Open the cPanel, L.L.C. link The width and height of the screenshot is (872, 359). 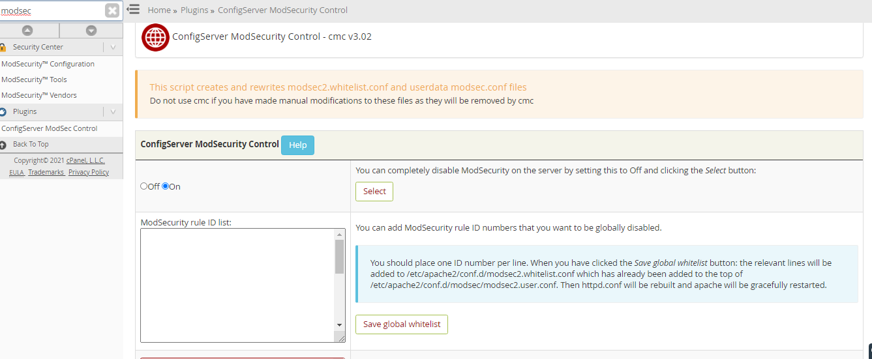pos(85,160)
